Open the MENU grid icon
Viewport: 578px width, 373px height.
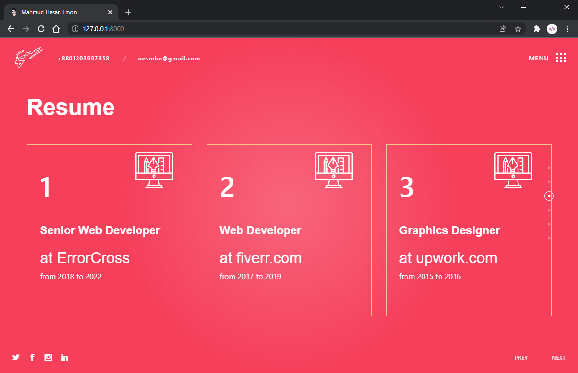tap(561, 58)
